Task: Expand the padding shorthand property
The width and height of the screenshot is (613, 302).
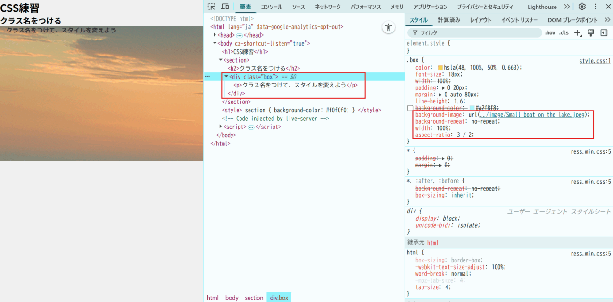Action: (443, 88)
